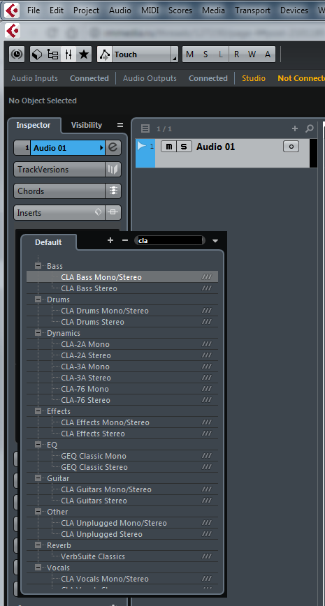
Task: Add a track with plus icon
Action: [295, 128]
